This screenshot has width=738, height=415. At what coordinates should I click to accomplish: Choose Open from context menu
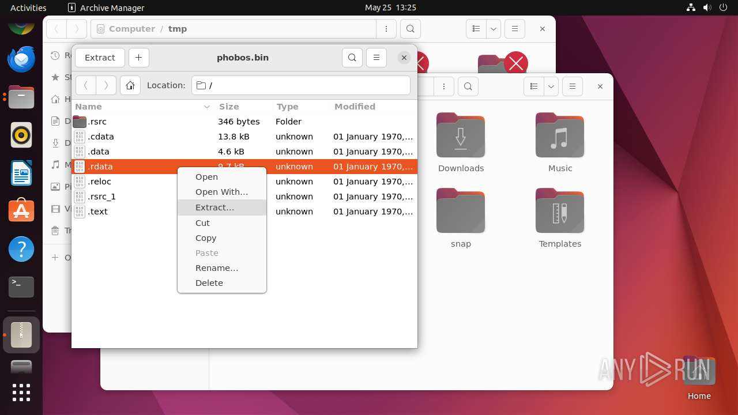222,177
